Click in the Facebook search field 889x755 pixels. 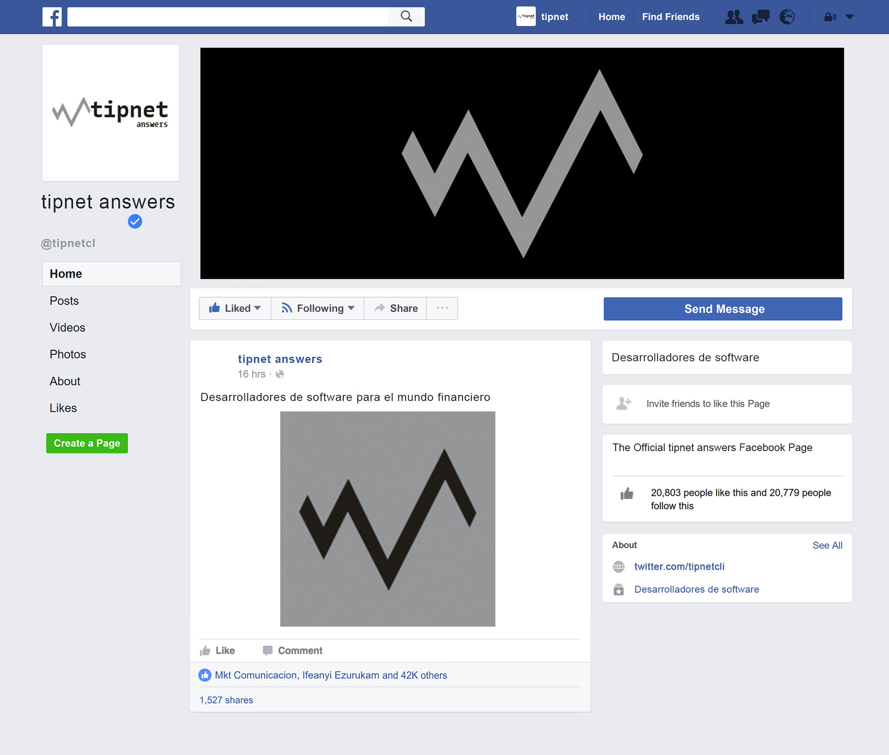click(x=228, y=17)
